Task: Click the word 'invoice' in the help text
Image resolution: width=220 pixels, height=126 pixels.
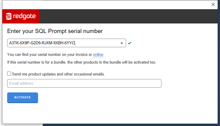Action: click(x=81, y=55)
